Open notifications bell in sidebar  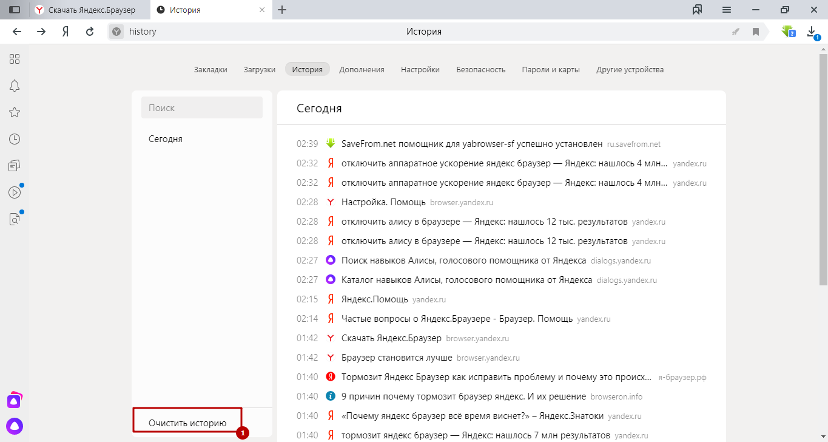[x=15, y=86]
